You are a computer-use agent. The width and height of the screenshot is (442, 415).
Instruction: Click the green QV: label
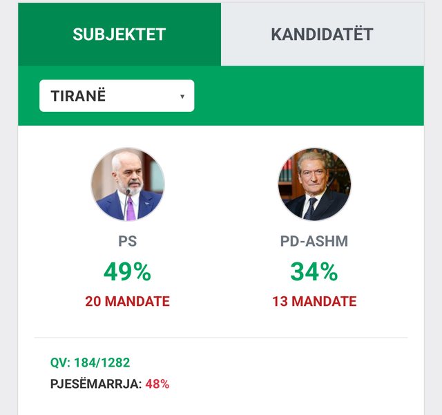coord(60,363)
